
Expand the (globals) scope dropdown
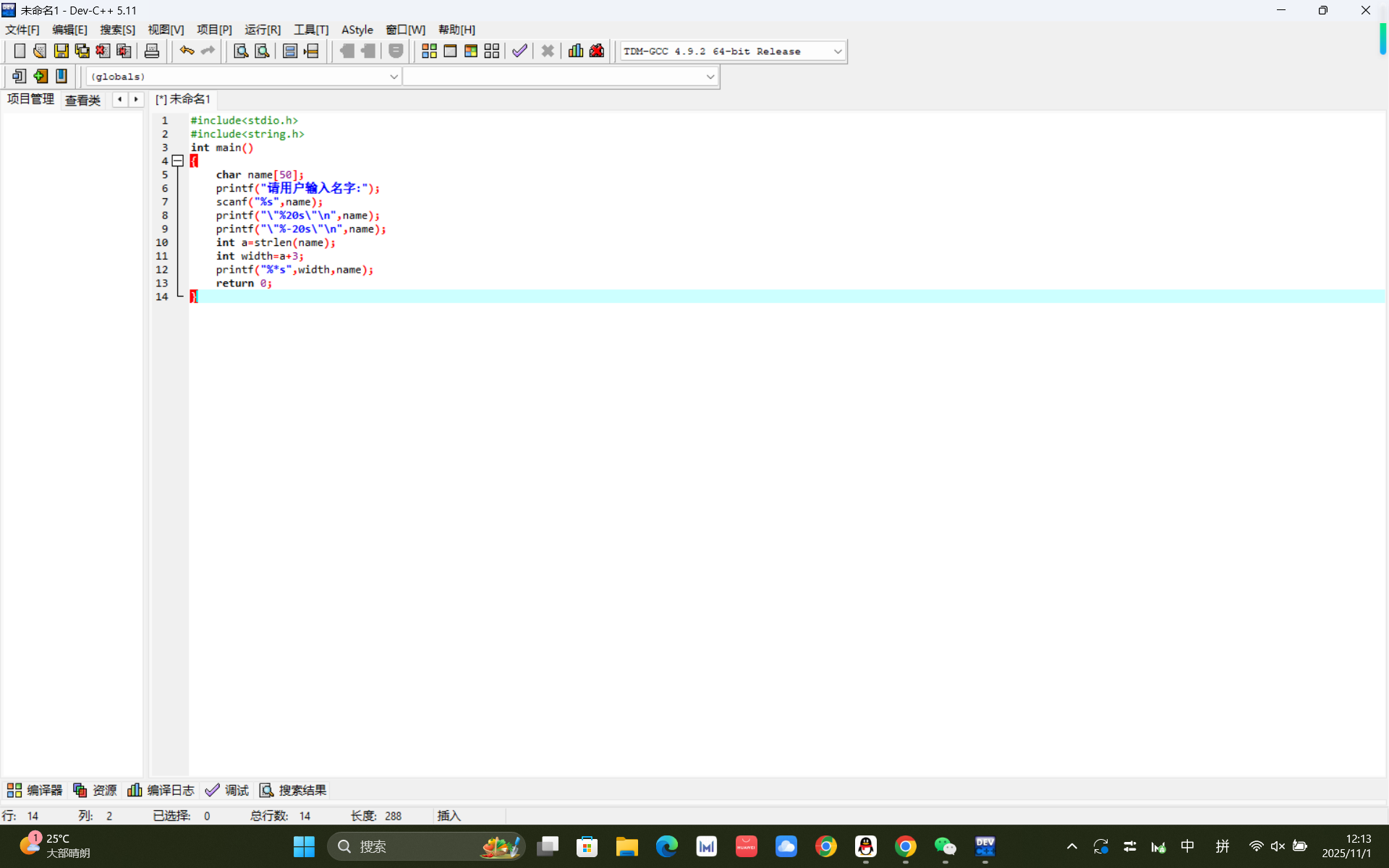coord(394,77)
